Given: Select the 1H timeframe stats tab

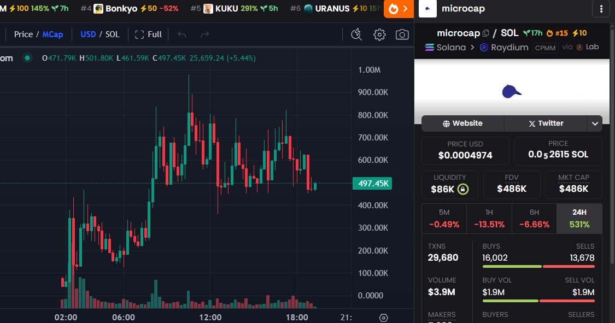Looking at the screenshot, I should [x=489, y=218].
